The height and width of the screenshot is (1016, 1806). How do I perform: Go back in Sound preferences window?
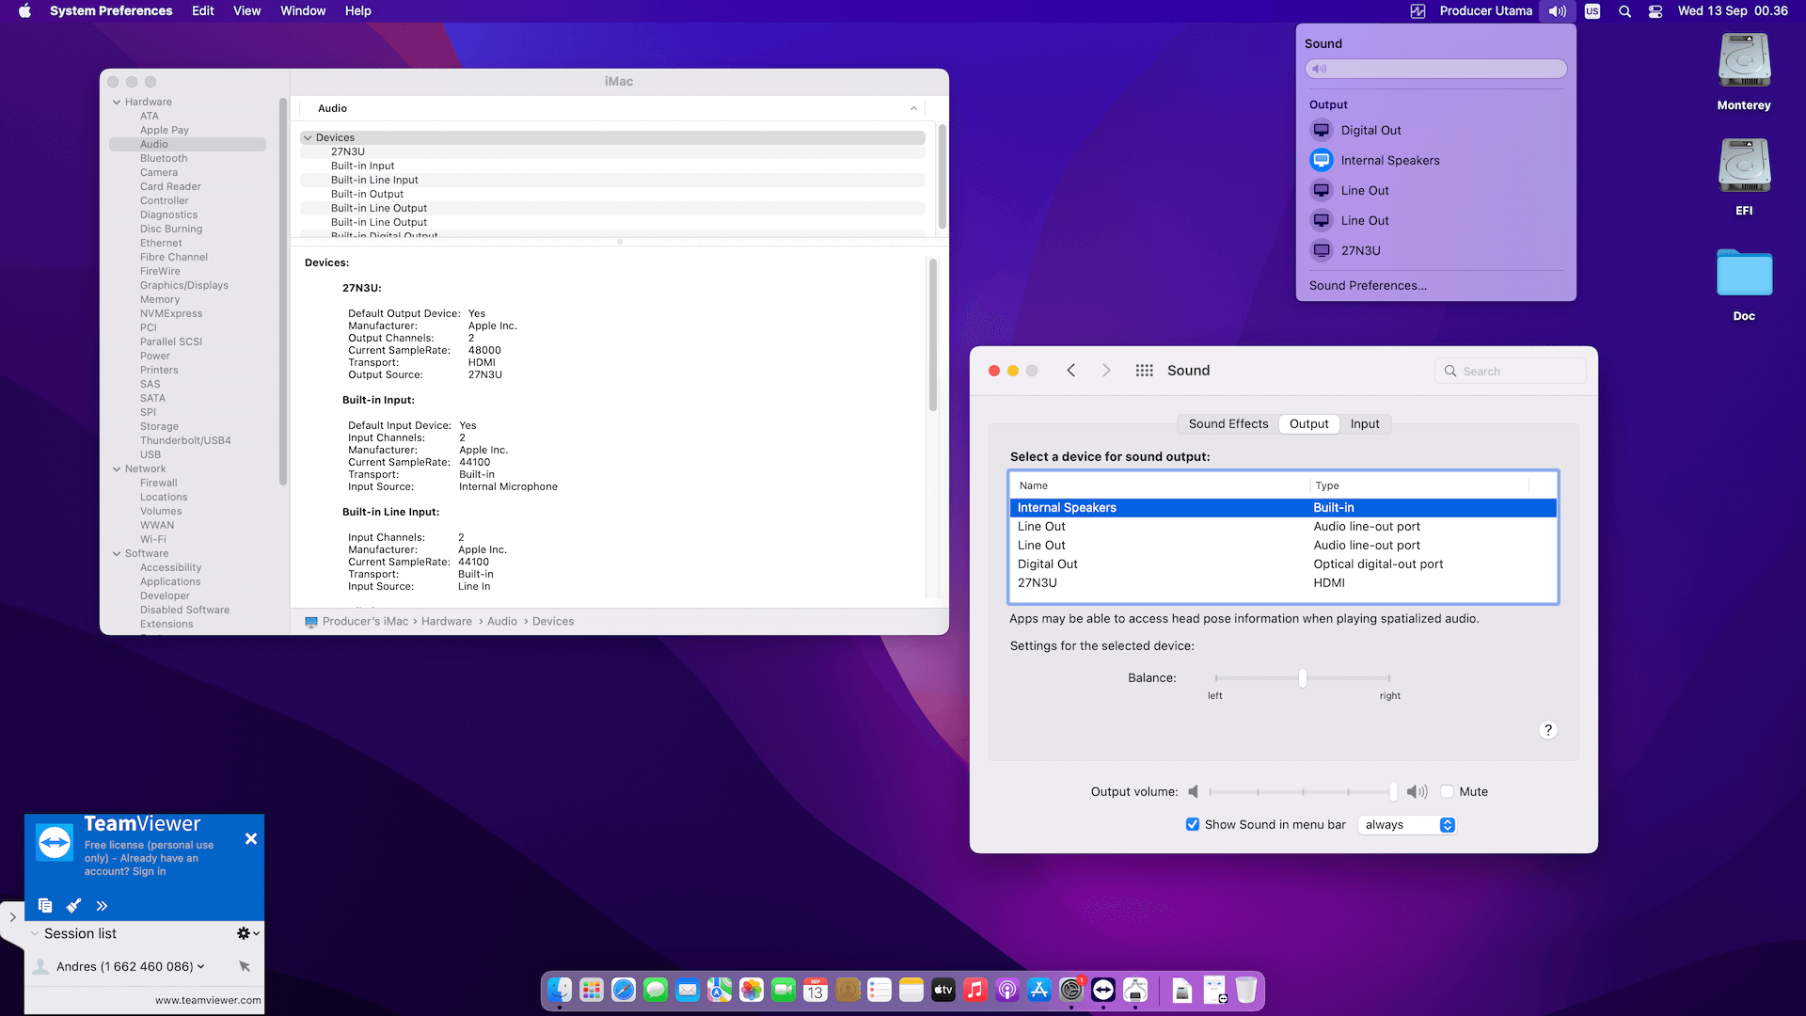tap(1071, 371)
